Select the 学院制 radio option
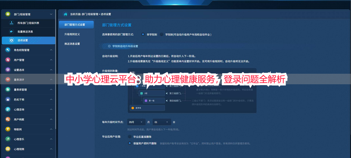 [161, 35]
